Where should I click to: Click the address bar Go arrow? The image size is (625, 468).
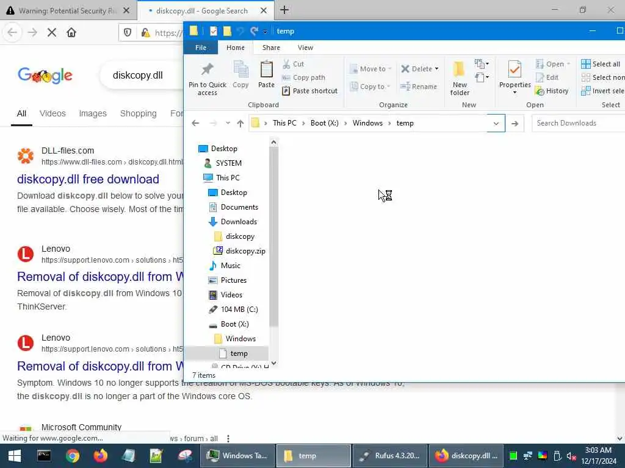(x=515, y=123)
